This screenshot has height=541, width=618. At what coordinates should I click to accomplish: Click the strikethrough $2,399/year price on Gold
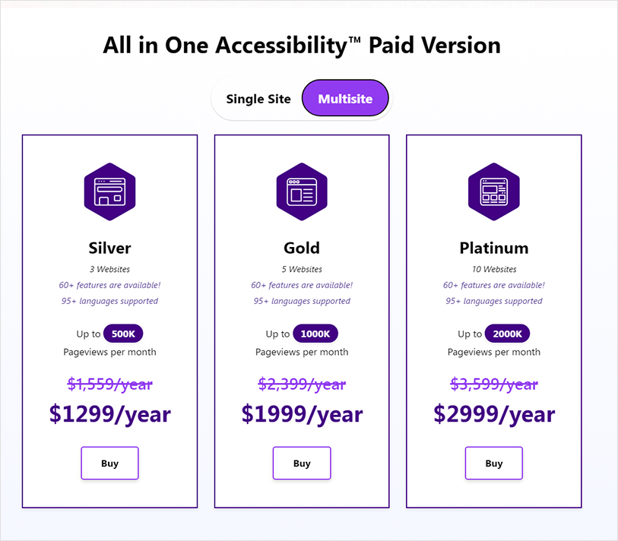tap(302, 384)
